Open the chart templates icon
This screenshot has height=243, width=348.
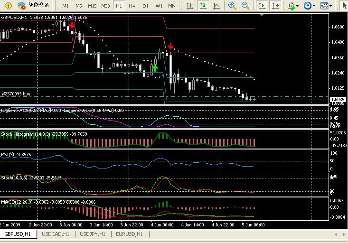click(x=324, y=6)
